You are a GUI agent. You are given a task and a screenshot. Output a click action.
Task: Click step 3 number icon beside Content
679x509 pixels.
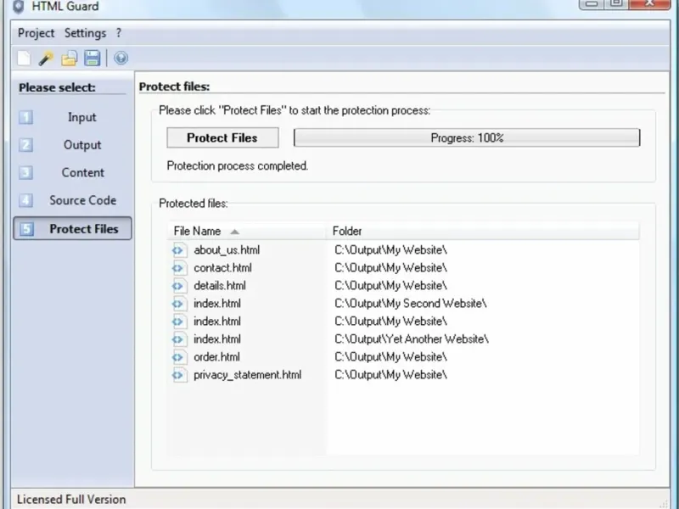(x=25, y=173)
